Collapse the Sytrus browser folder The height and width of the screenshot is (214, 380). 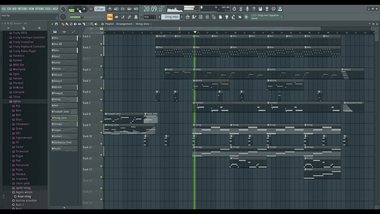(x=17, y=101)
